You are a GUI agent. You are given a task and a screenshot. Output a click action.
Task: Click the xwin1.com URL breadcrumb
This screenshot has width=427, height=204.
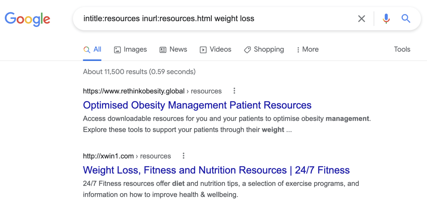pos(108,156)
